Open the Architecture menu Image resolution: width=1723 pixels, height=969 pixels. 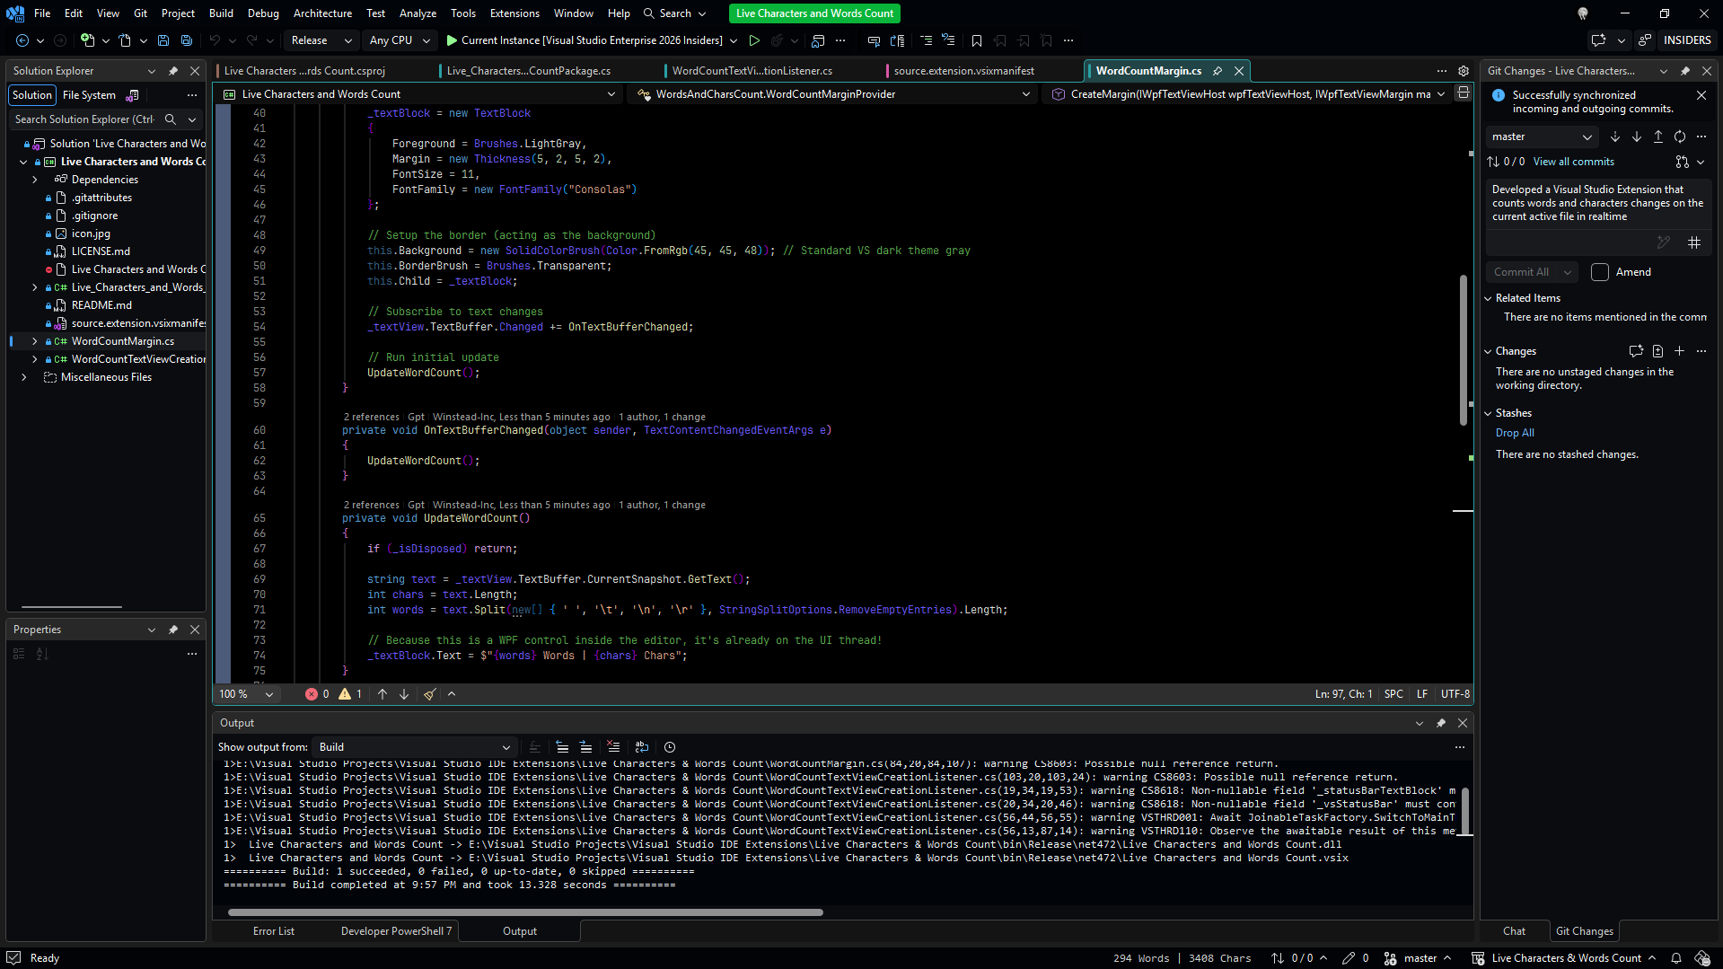pyautogui.click(x=322, y=13)
